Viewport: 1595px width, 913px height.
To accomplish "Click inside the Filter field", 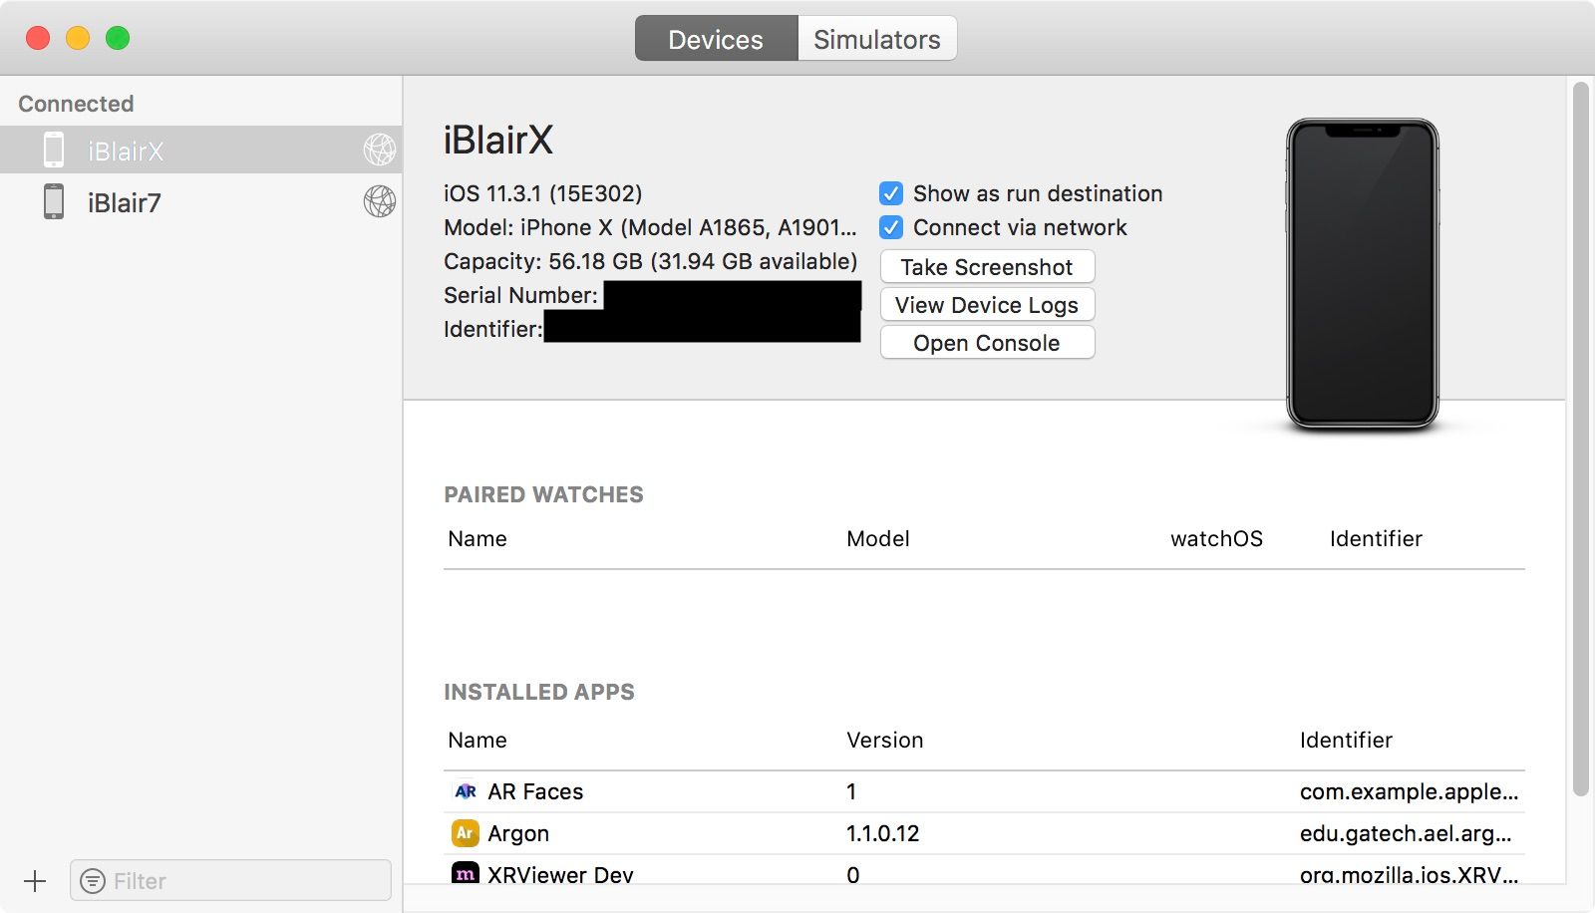I will (x=229, y=881).
